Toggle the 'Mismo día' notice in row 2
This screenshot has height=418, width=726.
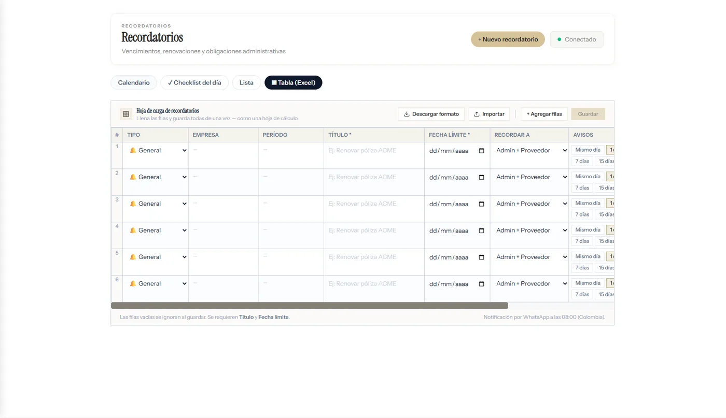click(x=588, y=177)
